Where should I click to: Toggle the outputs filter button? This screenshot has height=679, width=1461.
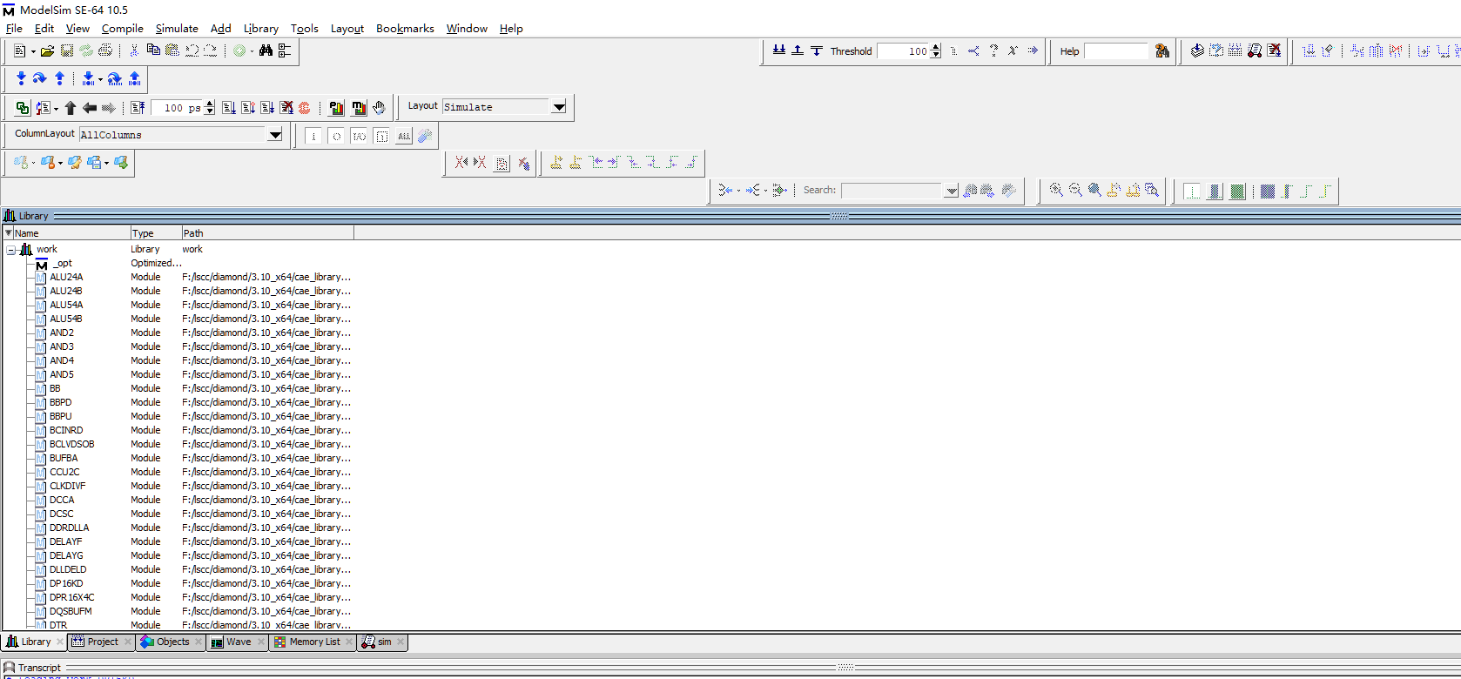(336, 136)
